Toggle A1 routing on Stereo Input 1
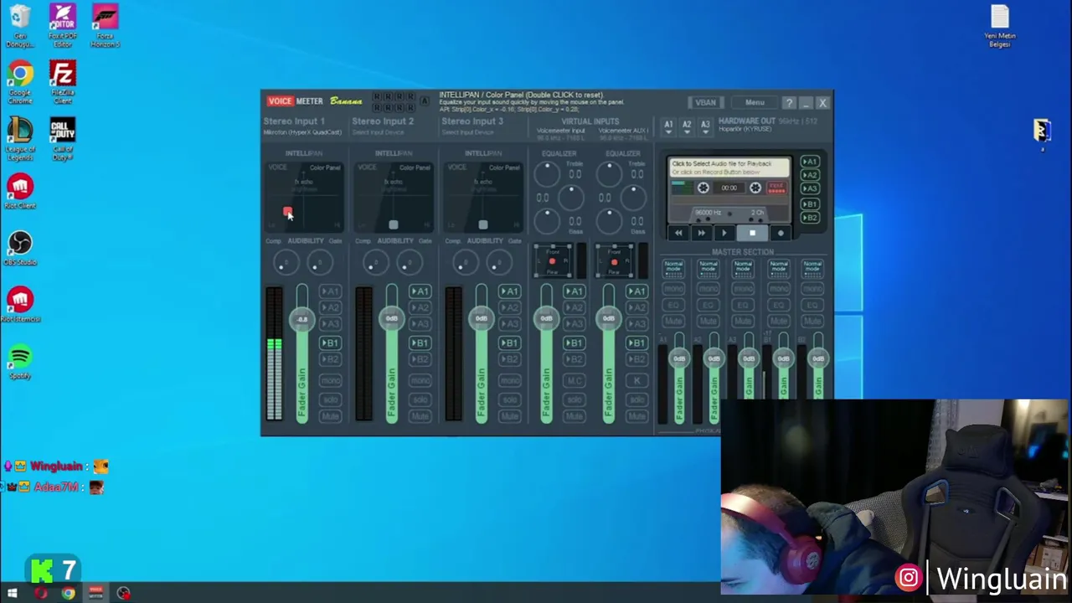 [330, 291]
